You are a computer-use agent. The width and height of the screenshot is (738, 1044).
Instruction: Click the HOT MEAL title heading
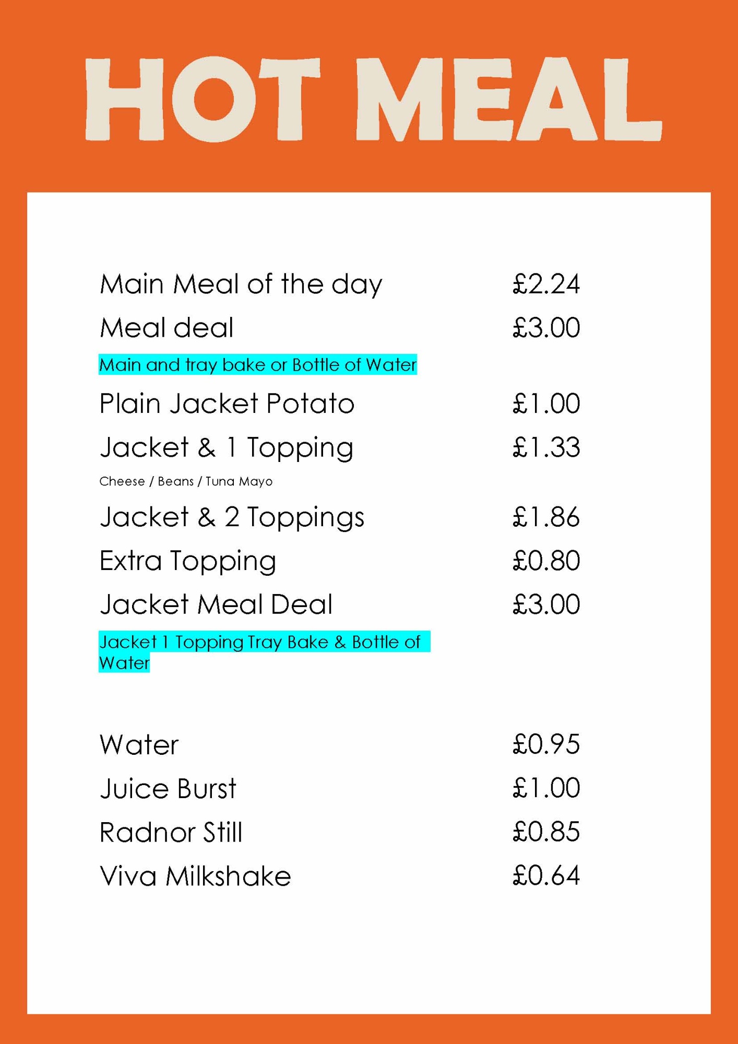[x=373, y=99]
